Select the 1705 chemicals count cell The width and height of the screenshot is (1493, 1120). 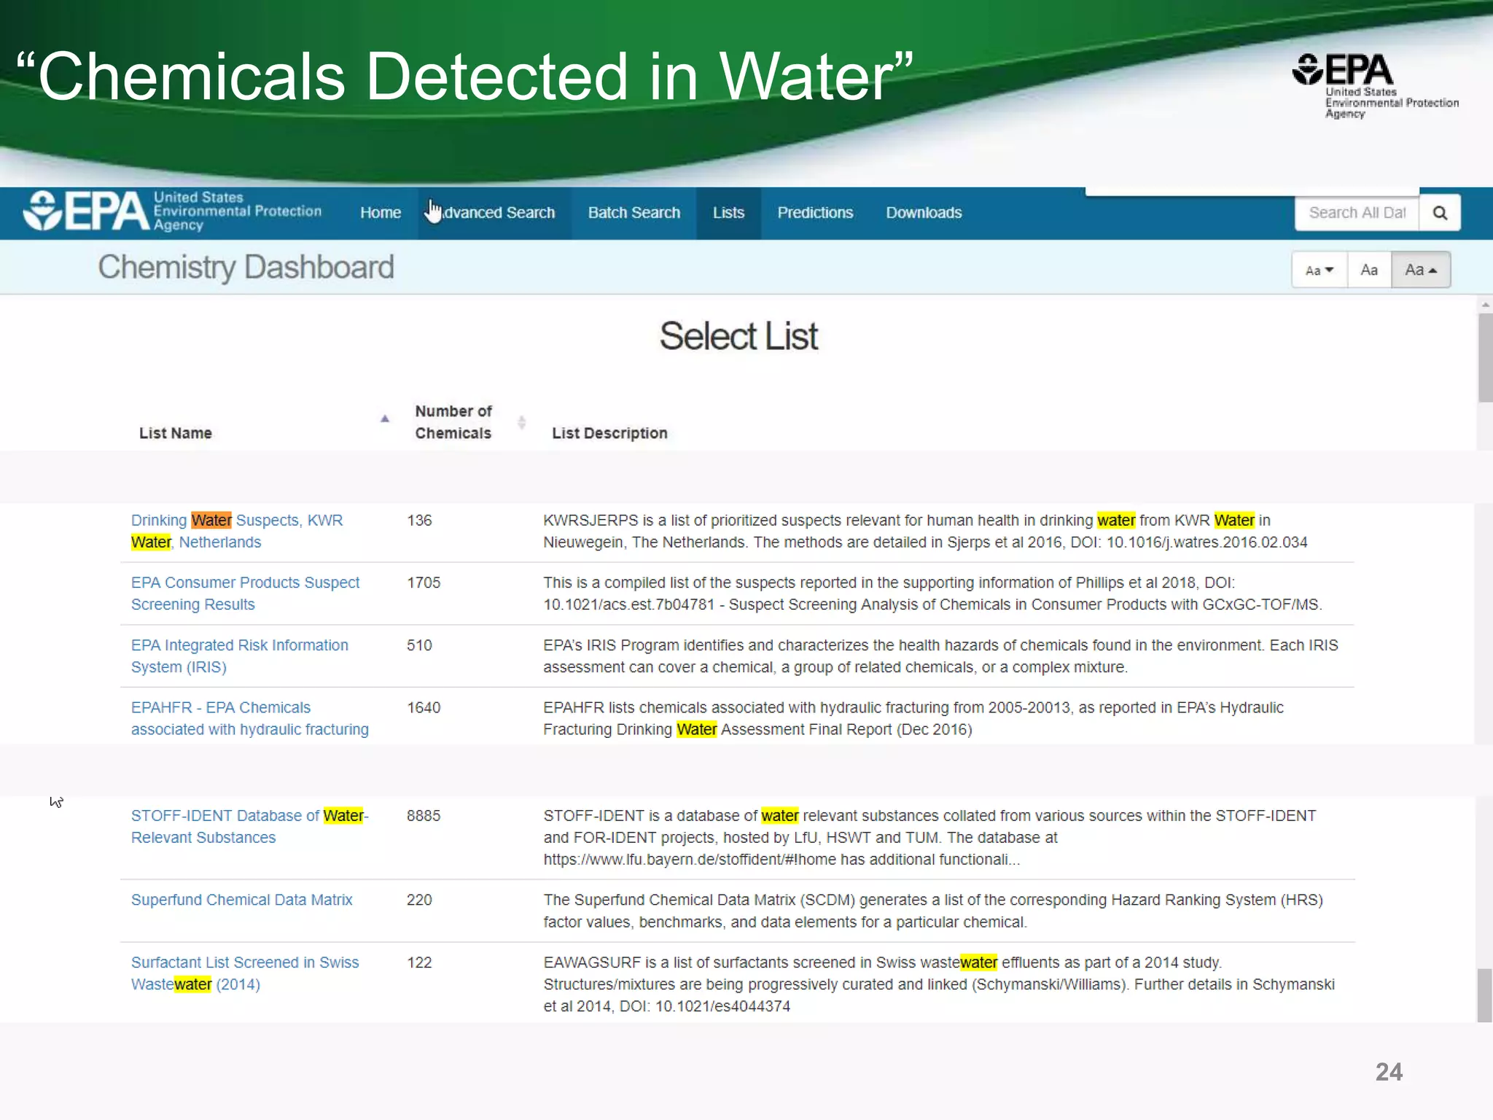pyautogui.click(x=424, y=583)
